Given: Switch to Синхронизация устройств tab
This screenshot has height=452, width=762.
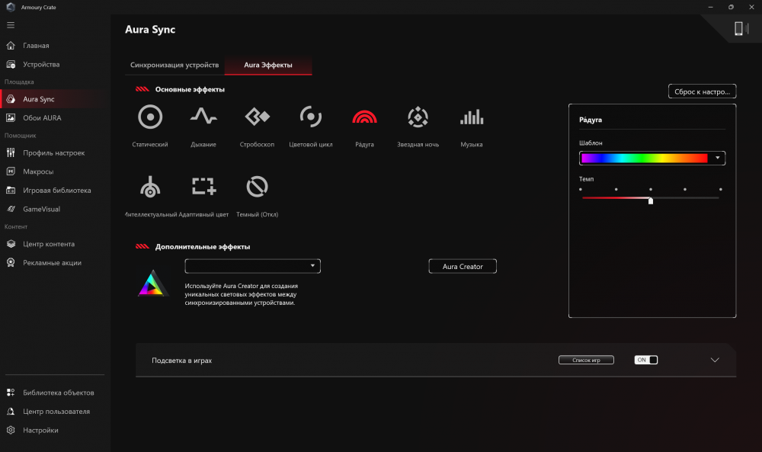Looking at the screenshot, I should coord(174,66).
